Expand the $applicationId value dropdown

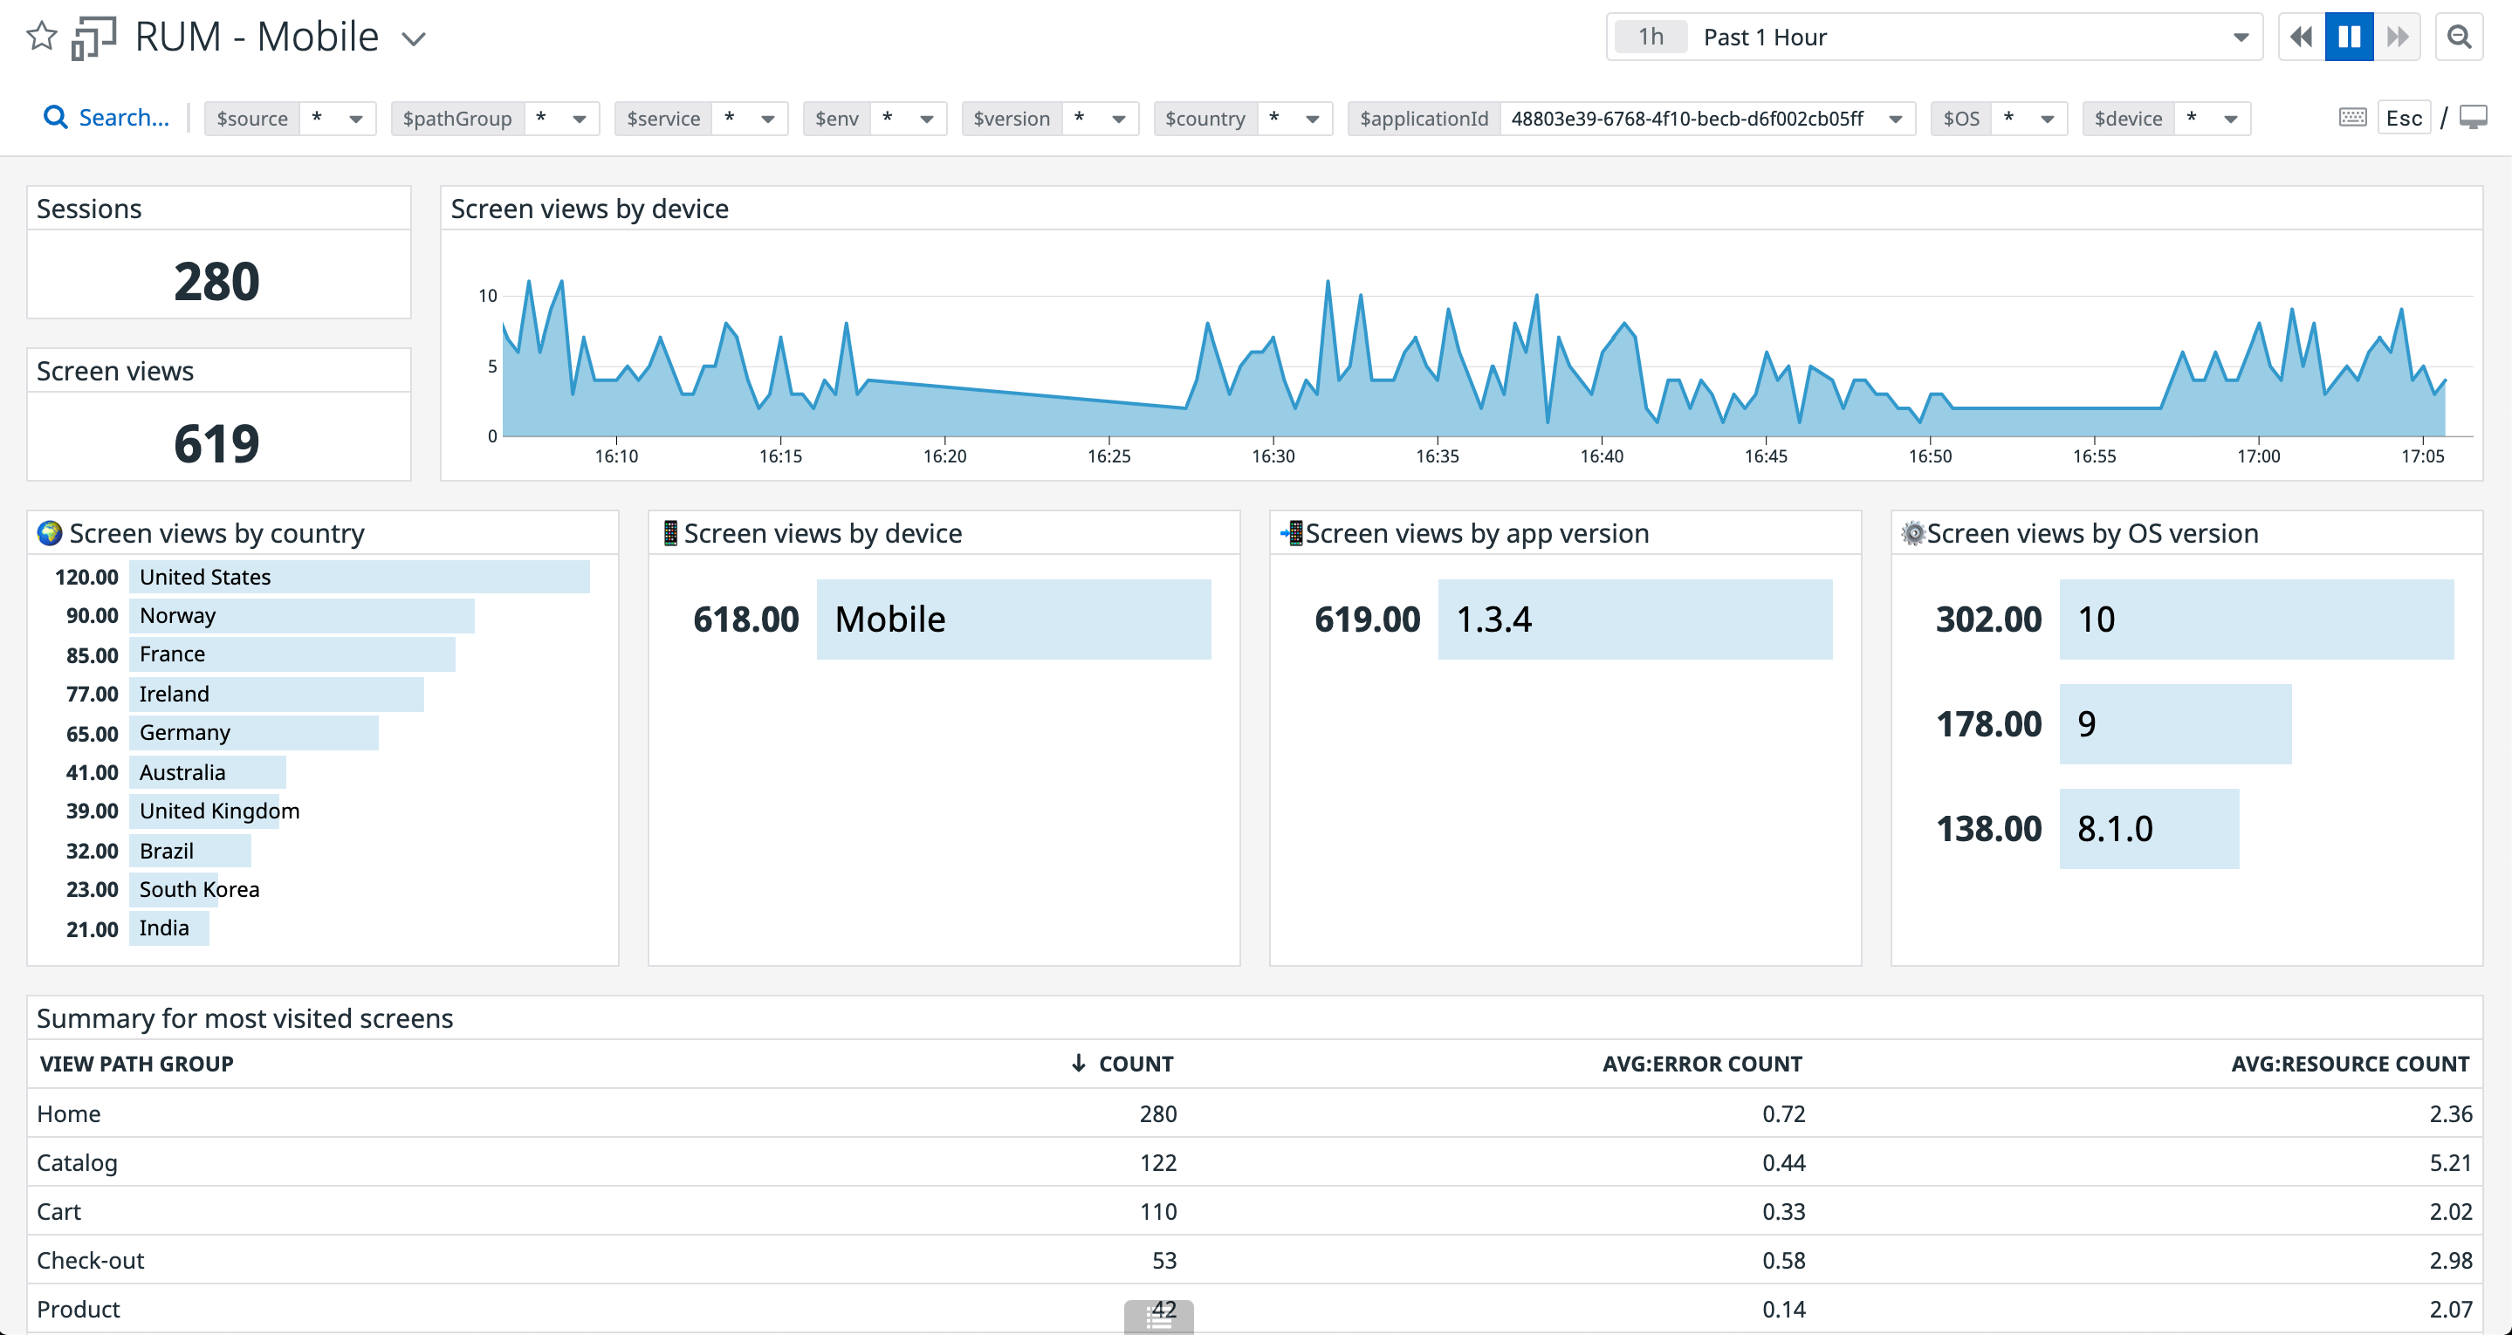(x=1895, y=118)
